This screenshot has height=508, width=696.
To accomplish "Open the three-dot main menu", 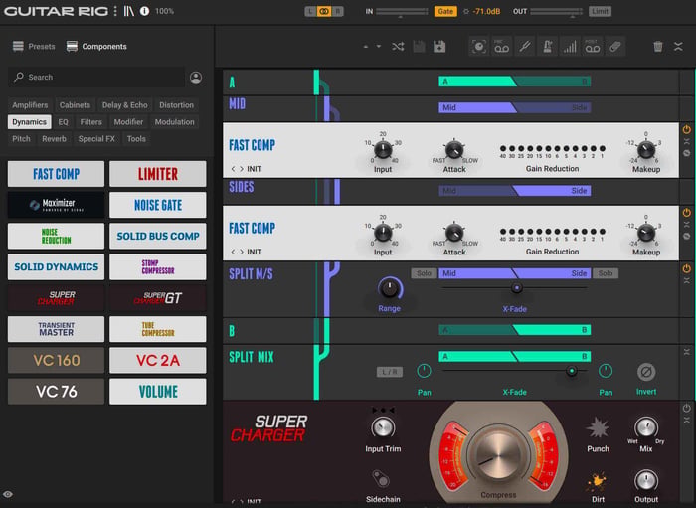I will point(115,11).
